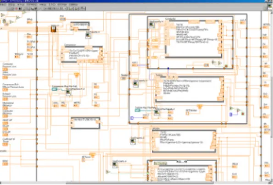Select the GasProperty.vi icon above the Compressor node
This screenshot has height=185, width=273.
89,36
